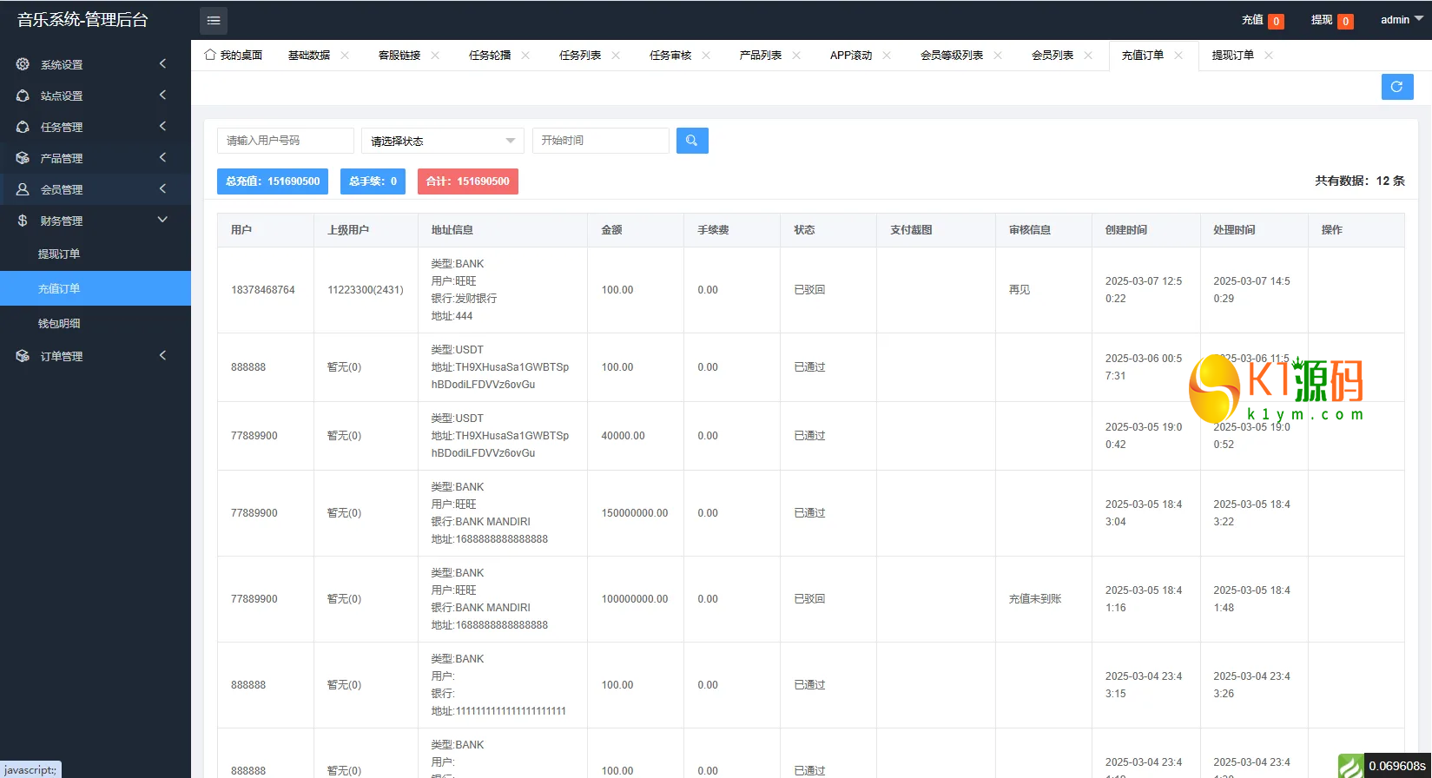This screenshot has width=1432, height=778.
Task: Open 钱包明细 in the sidebar
Action: tap(59, 323)
